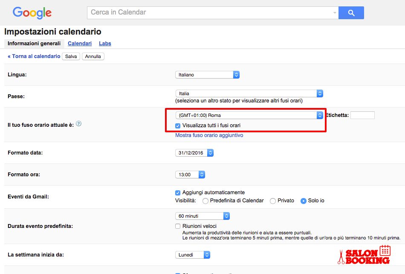Image resolution: width=405 pixels, height=274 pixels.
Task: Click the Formato data label
Action: tap(25, 153)
